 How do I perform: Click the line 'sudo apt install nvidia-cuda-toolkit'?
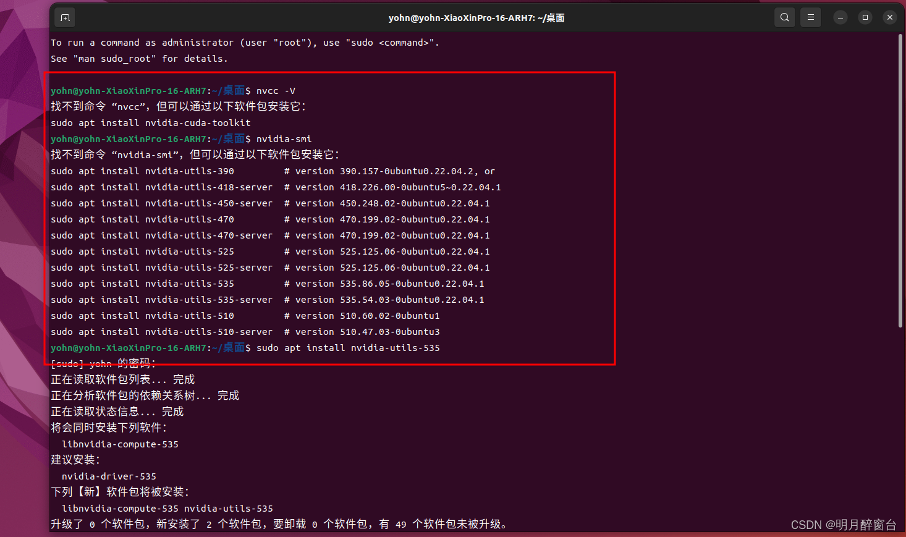pos(151,123)
